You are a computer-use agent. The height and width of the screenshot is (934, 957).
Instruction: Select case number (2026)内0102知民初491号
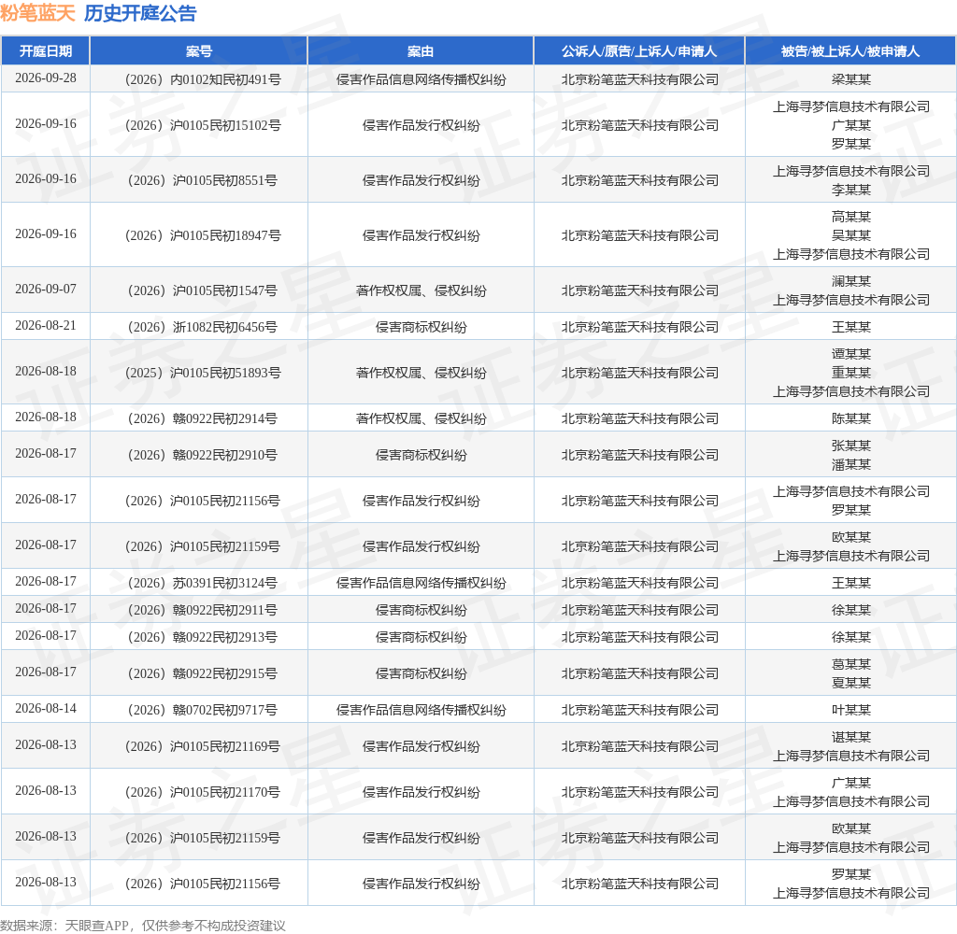click(x=203, y=79)
